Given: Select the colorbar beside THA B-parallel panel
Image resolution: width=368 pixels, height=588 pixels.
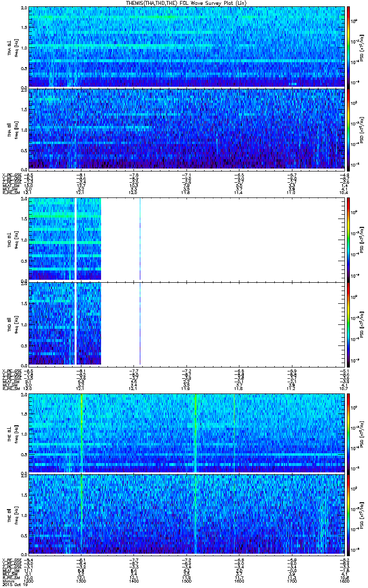Looking at the screenshot, I should tap(348, 129).
